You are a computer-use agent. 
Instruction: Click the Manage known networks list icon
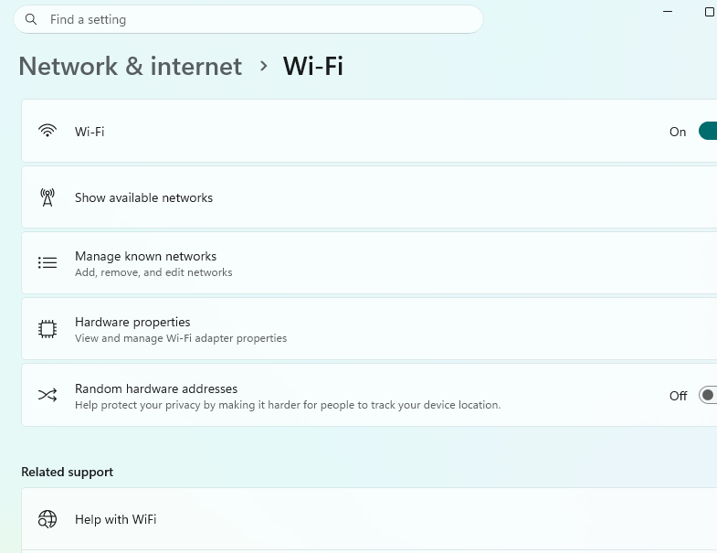pyautogui.click(x=47, y=262)
